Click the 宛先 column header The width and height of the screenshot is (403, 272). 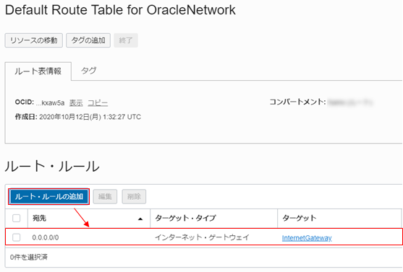[89, 218]
